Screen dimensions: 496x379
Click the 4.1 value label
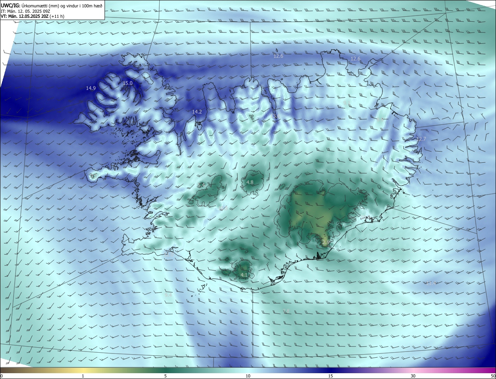coord(244,275)
